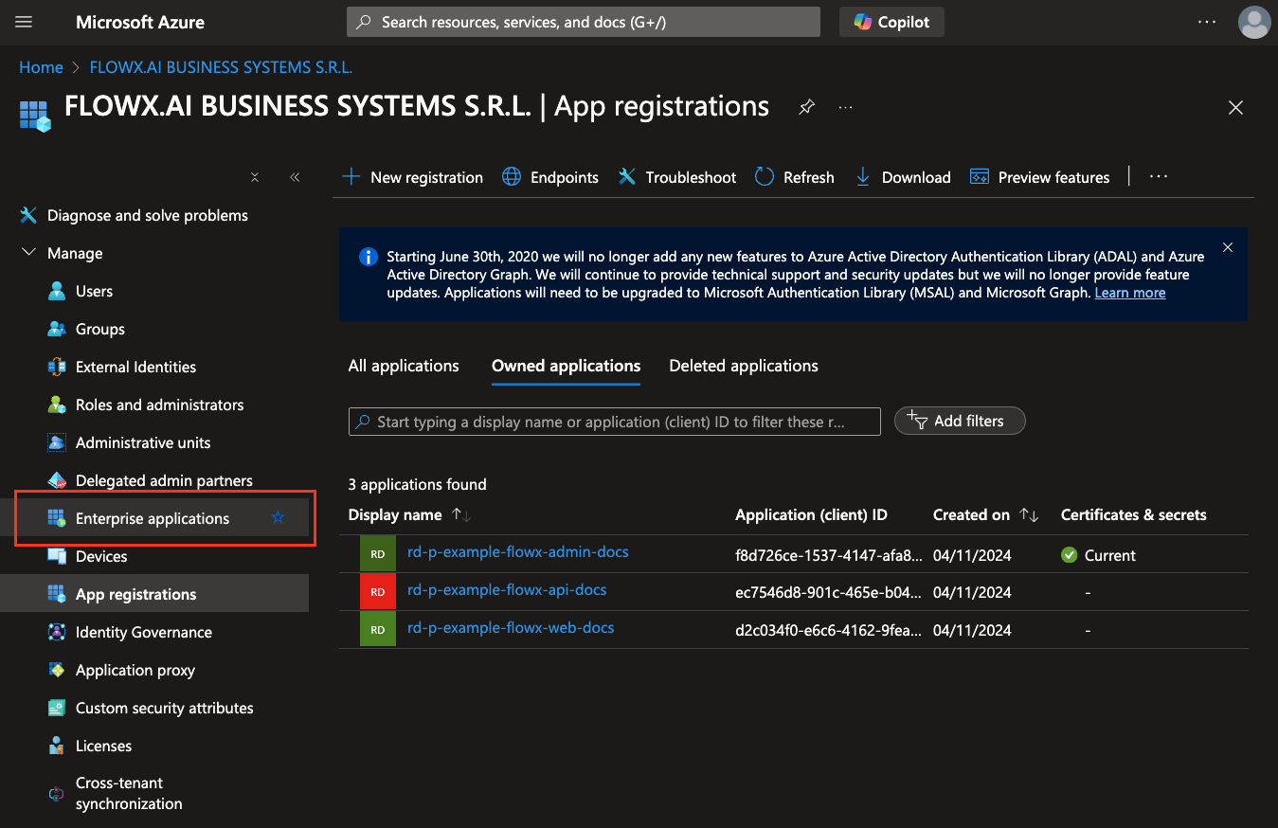Dismiss the ADAL deprecation banner
This screenshot has height=828, width=1278.
(1228, 247)
